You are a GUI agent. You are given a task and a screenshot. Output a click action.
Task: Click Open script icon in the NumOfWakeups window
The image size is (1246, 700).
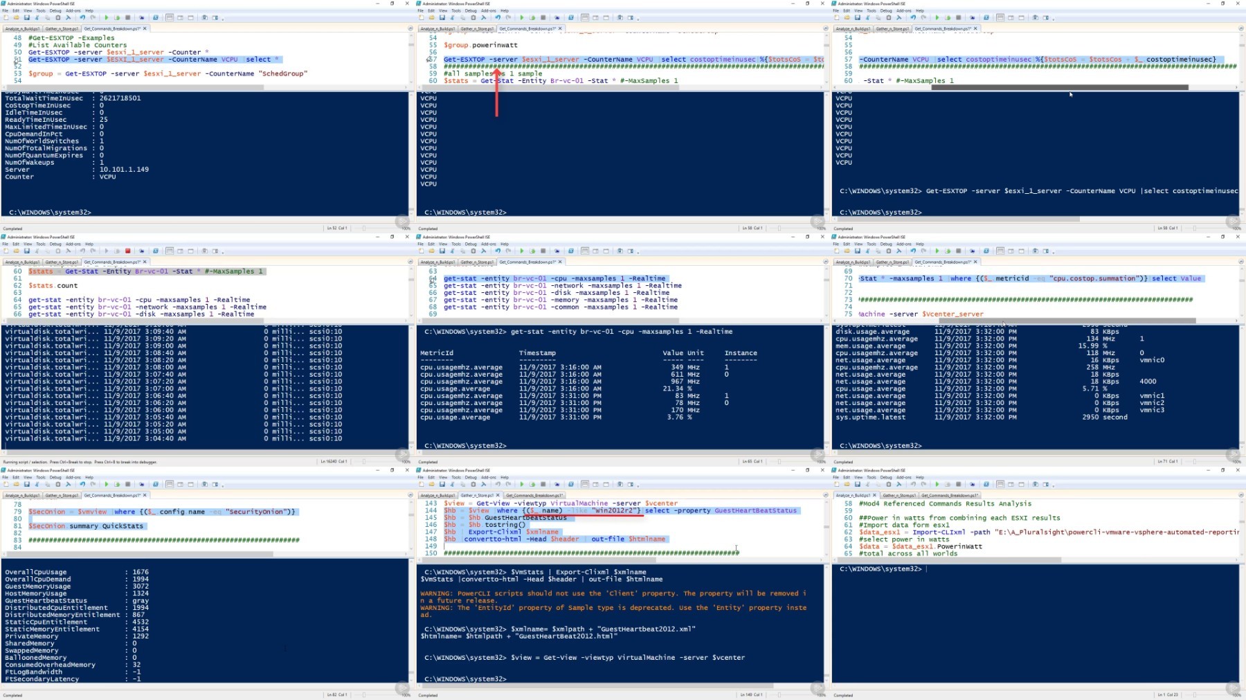[16, 18]
